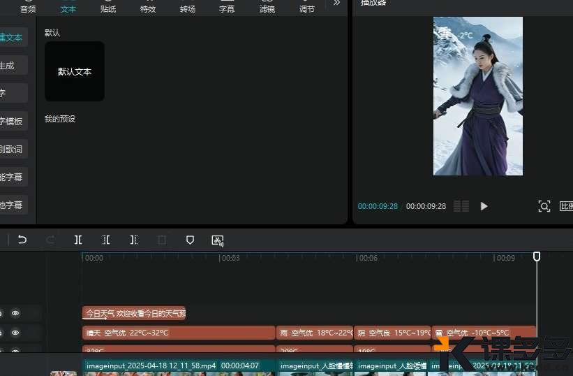This screenshot has width=573, height=376.
Task: Open the 字模板 sidebar category
Action: click(x=12, y=121)
